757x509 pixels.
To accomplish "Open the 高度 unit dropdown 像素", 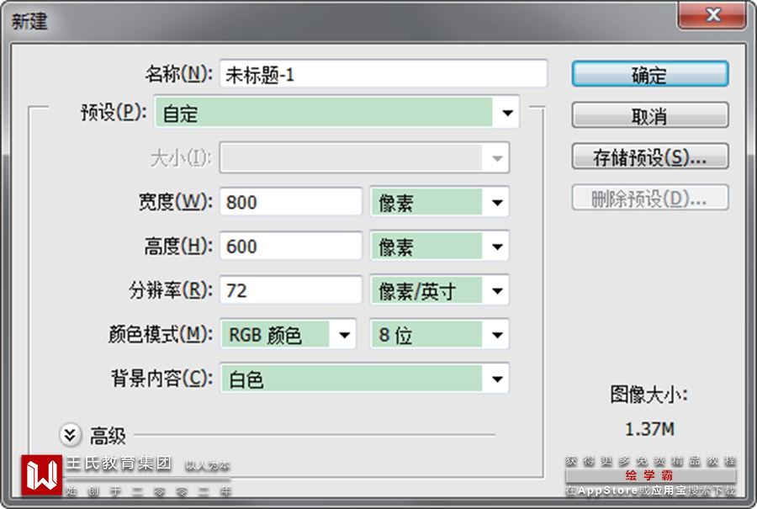I will tap(439, 247).
